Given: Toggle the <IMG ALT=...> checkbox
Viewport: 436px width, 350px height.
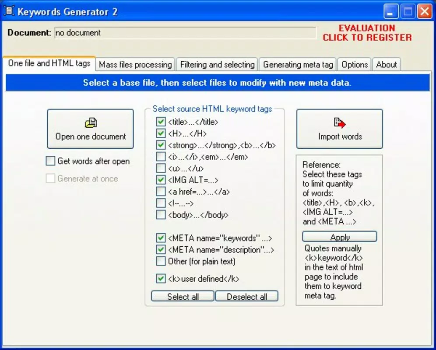Looking at the screenshot, I should click(x=161, y=180).
